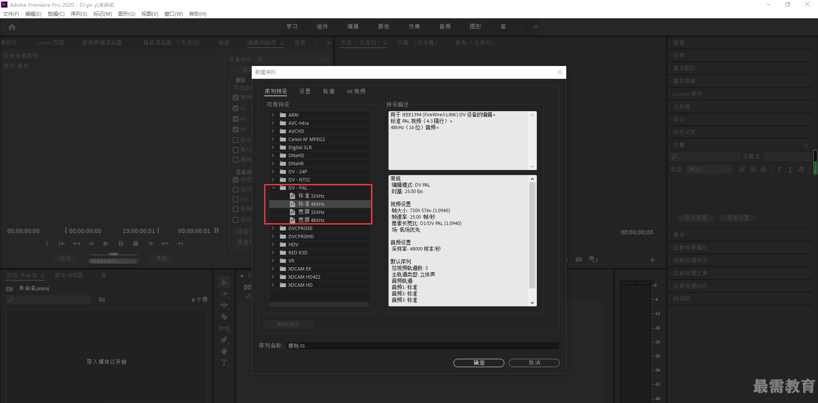Select the Slip tool
Viewport: 818px width, 403px height.
(224, 328)
